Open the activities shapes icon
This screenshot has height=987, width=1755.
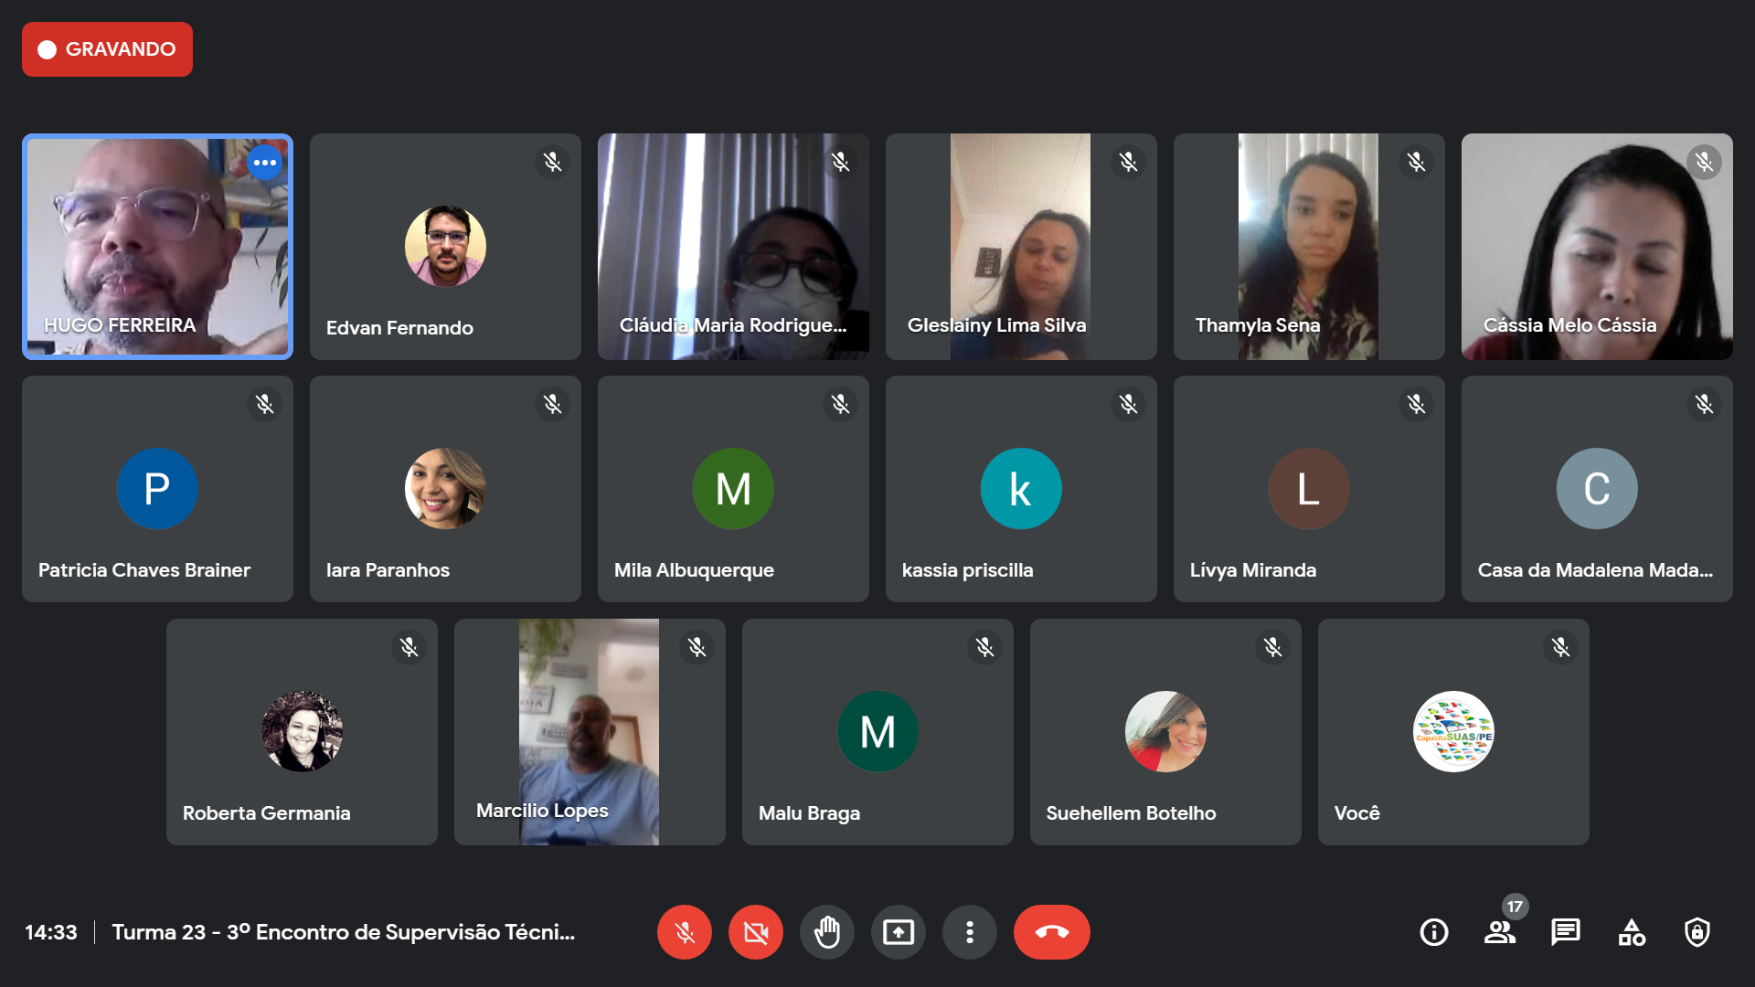[1631, 932]
